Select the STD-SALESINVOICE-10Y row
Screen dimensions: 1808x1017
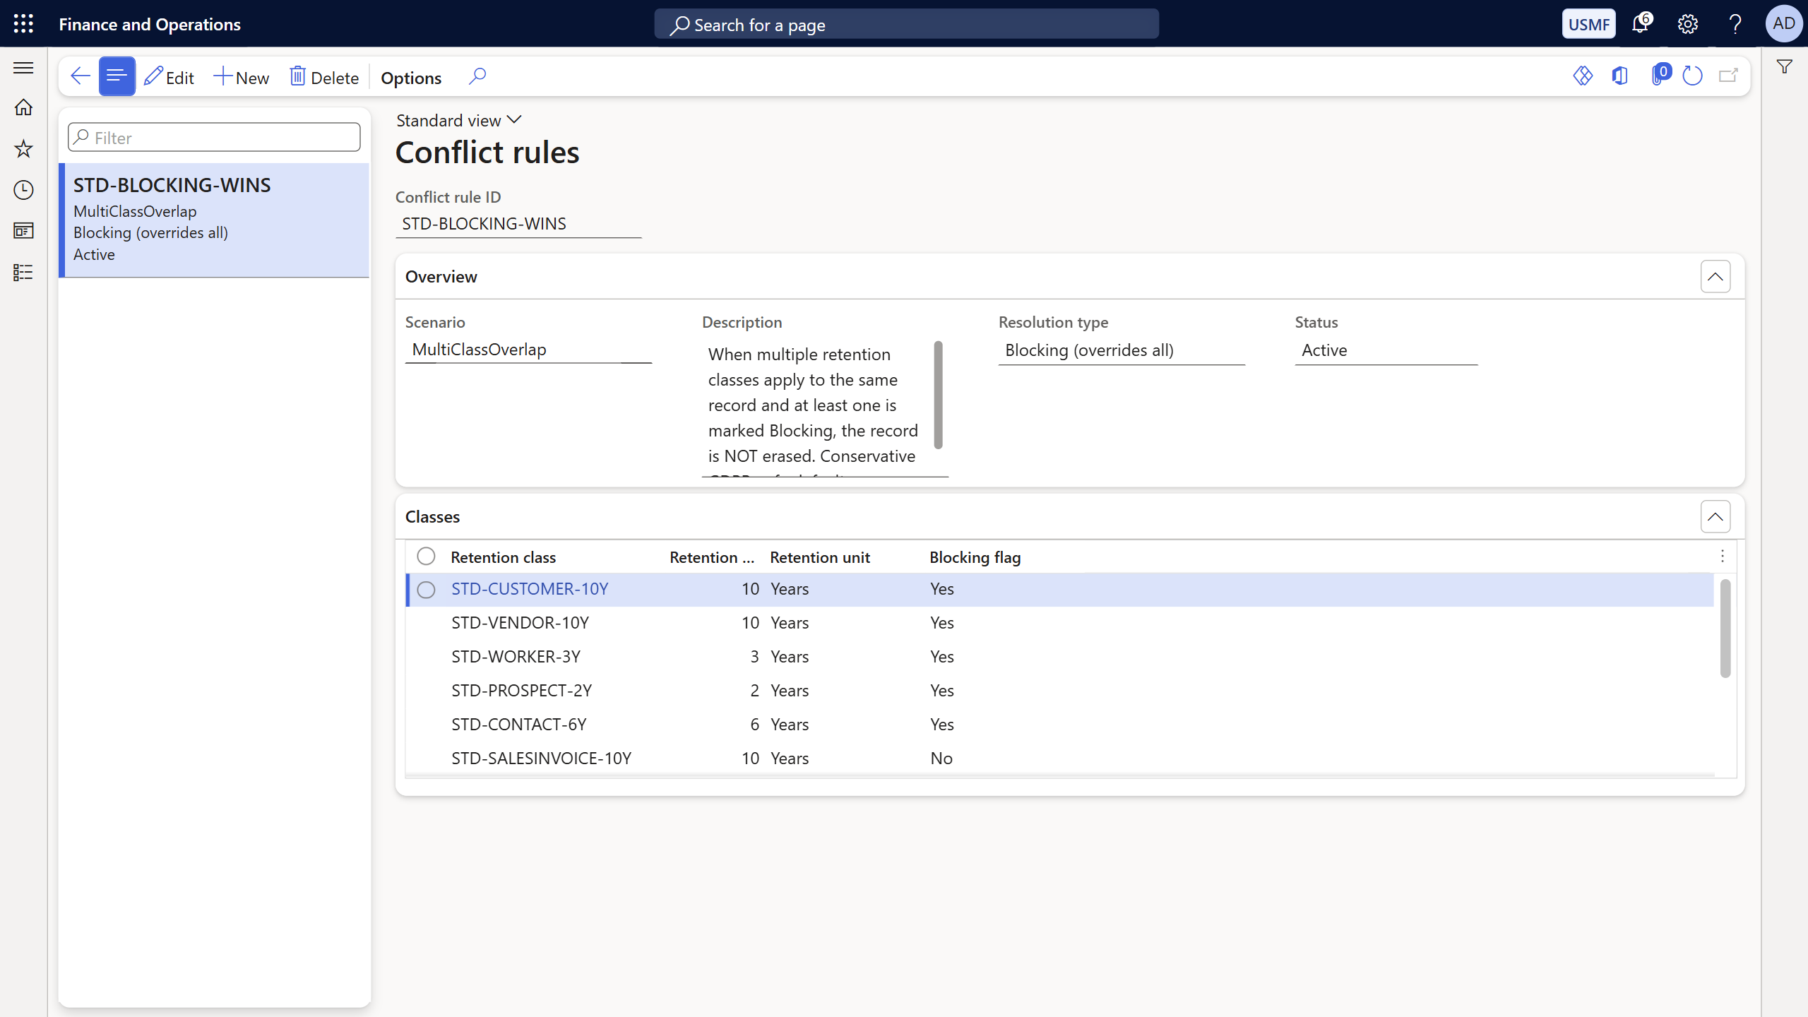(x=1059, y=759)
